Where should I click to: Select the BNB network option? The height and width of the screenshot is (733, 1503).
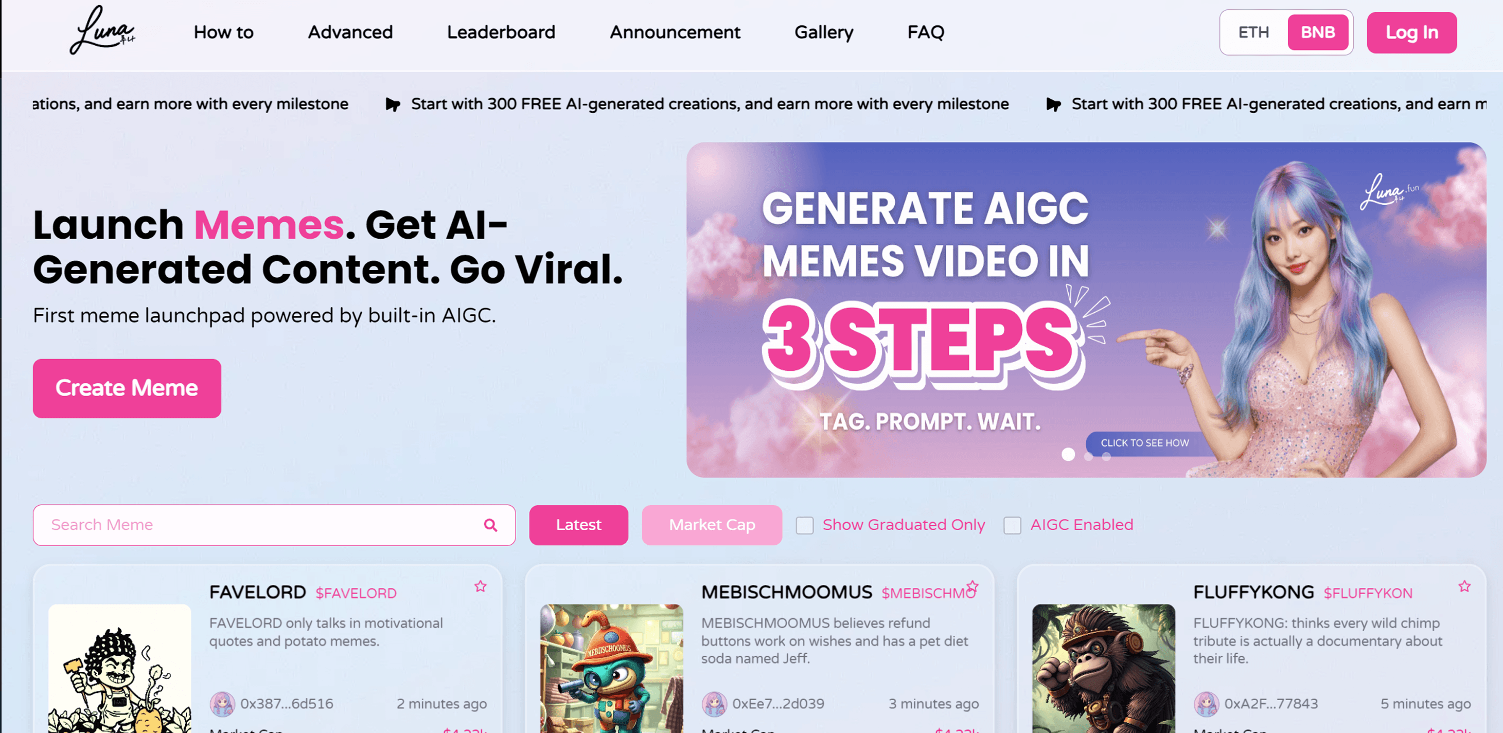(1318, 32)
